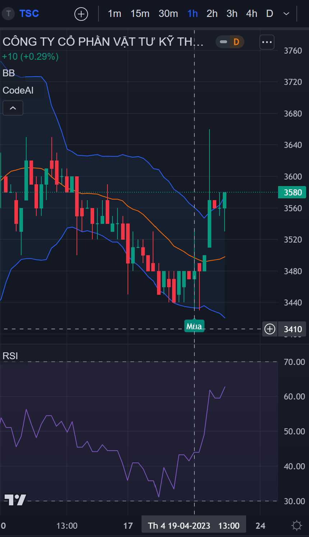
Task: Switch to the 1m timeframe
Action: coord(115,14)
